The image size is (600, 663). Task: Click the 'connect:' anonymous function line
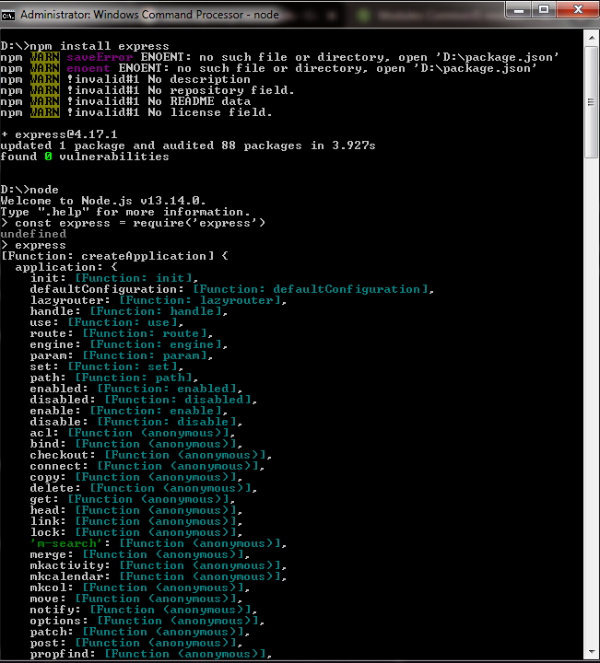(x=147, y=466)
